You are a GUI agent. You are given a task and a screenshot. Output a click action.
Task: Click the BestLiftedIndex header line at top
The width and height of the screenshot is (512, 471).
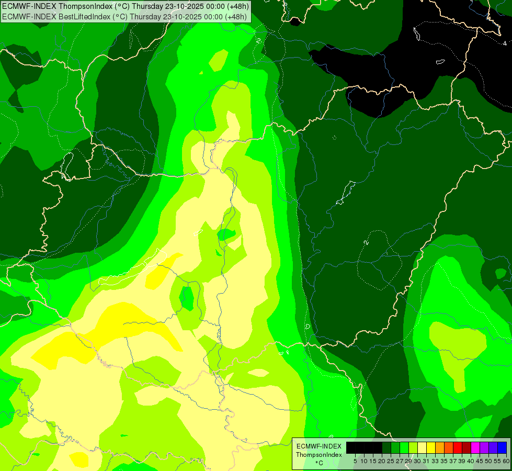click(x=124, y=16)
